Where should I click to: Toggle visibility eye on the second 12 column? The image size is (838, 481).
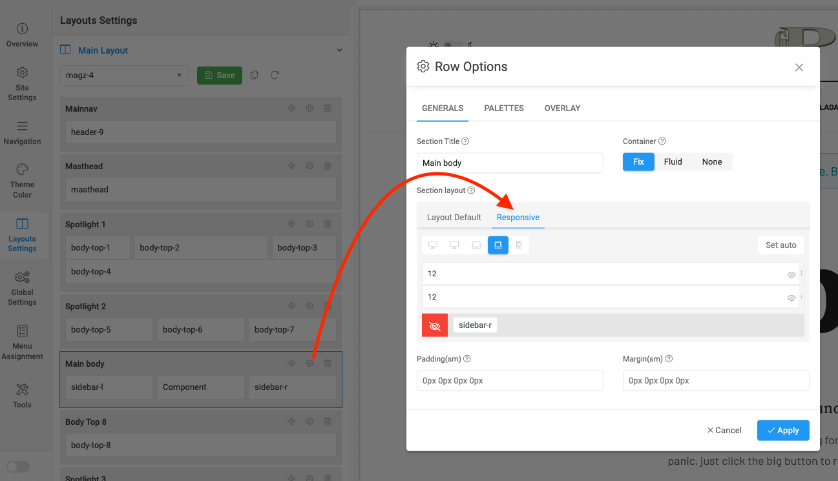(x=791, y=298)
